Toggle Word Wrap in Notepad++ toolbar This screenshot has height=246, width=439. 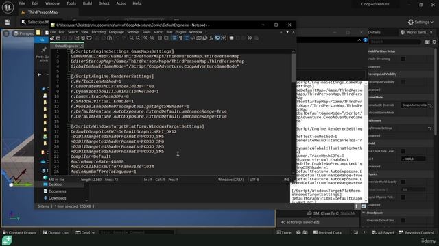point(174,38)
